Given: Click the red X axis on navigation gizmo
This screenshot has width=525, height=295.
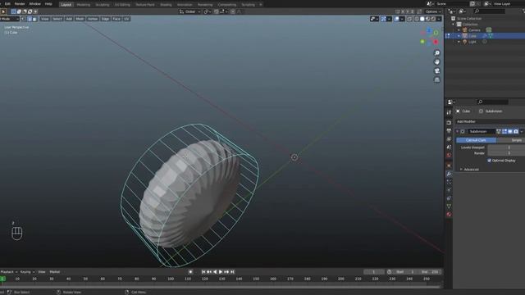Looking at the screenshot, I should [x=436, y=42].
